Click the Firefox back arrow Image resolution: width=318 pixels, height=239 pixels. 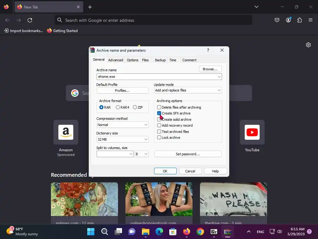[x=7, y=20]
